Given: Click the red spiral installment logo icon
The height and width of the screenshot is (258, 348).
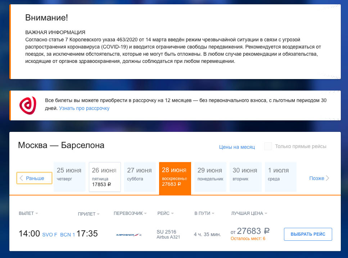Looking at the screenshot, I should pyautogui.click(x=28, y=105).
